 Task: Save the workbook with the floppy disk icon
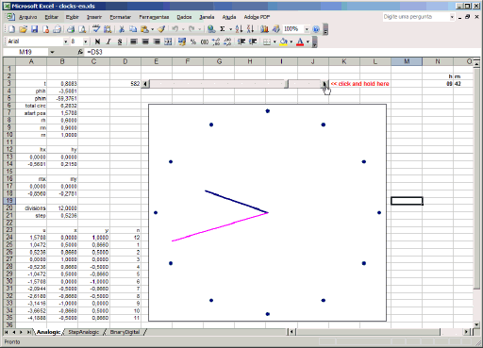pos(35,29)
